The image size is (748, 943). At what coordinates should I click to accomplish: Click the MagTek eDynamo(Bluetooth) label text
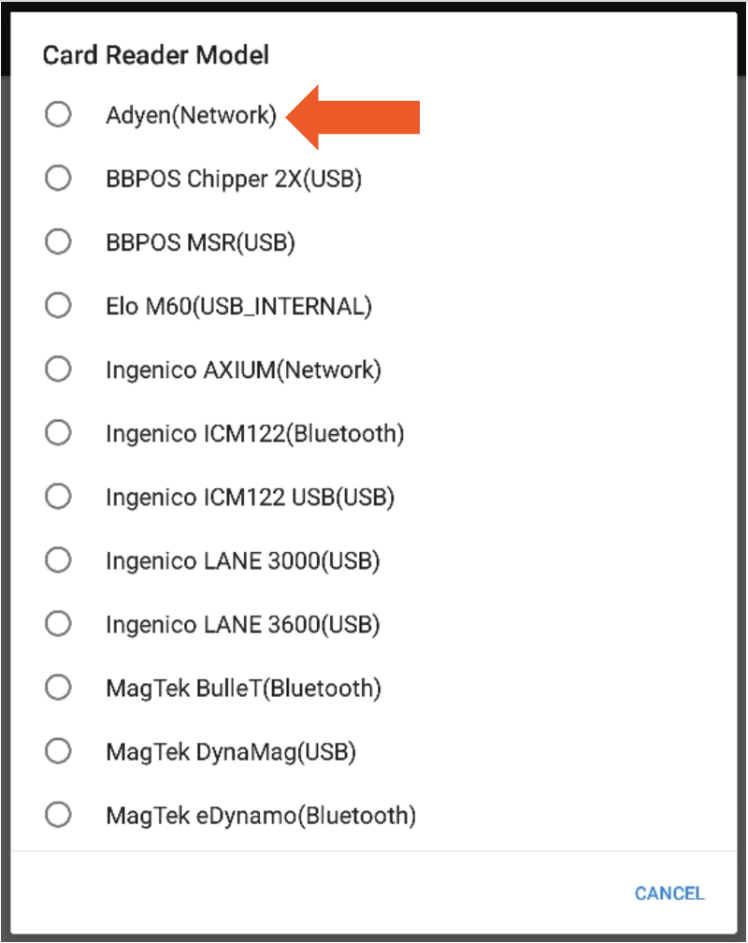[x=260, y=816]
